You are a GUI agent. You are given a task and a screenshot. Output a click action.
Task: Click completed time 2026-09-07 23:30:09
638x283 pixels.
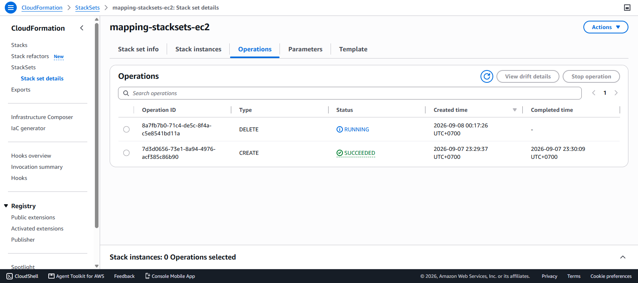558,153
